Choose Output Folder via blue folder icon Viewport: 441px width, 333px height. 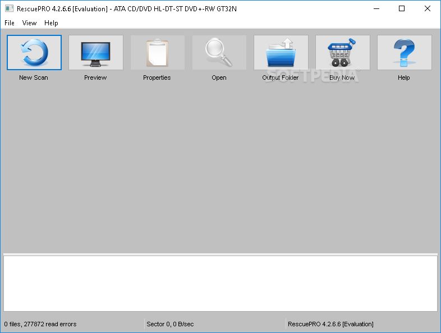[x=281, y=52]
